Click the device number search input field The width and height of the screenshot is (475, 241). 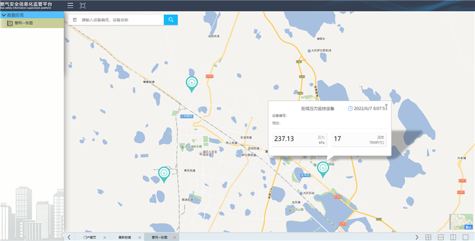click(121, 20)
